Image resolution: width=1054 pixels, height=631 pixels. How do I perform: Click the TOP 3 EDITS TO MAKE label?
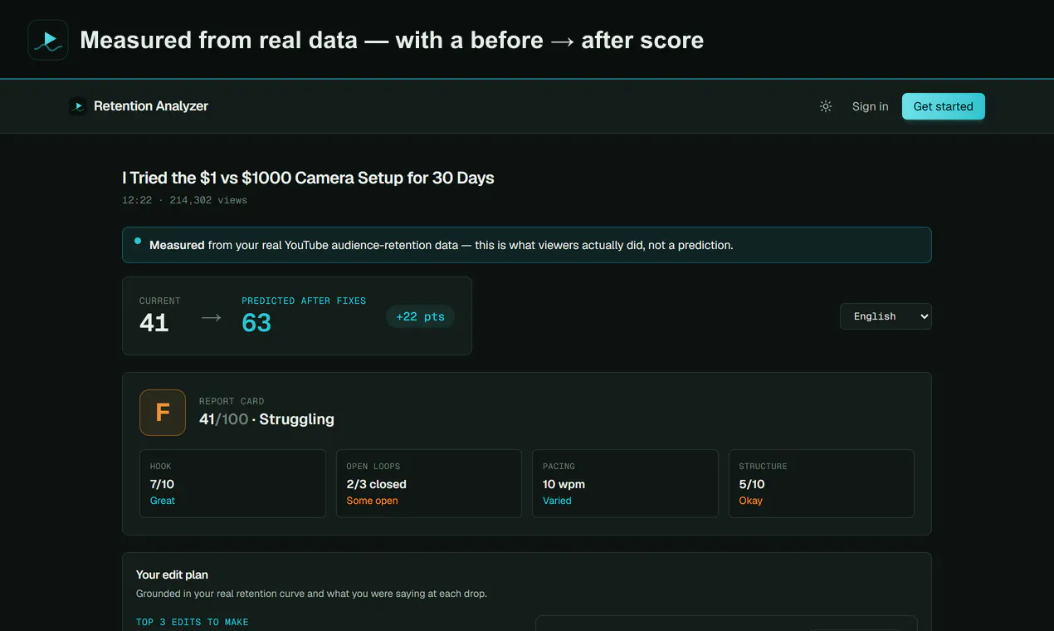pyautogui.click(x=193, y=622)
